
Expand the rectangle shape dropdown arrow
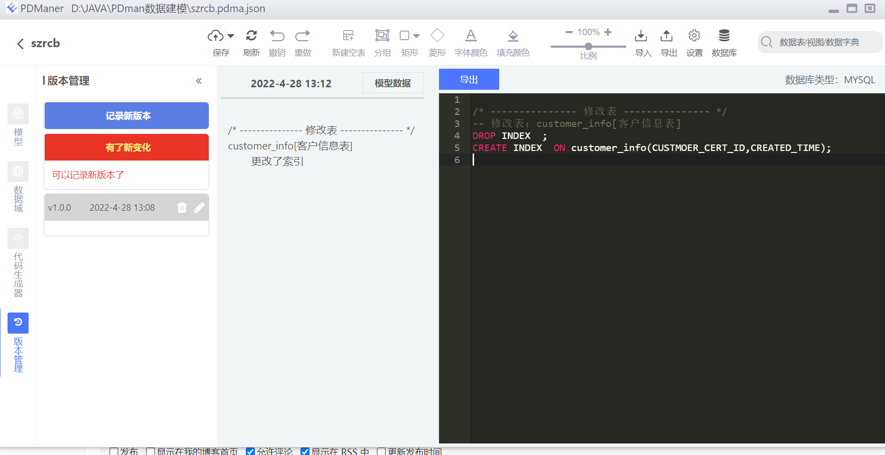click(x=416, y=36)
